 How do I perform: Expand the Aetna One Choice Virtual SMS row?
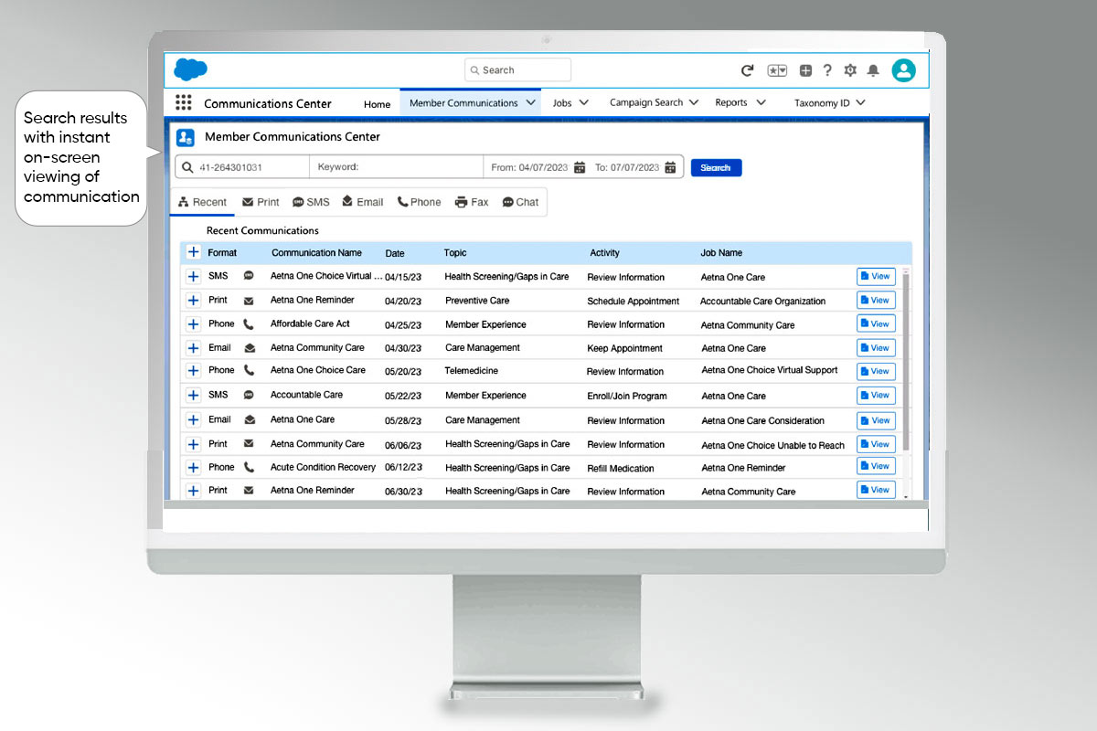[193, 276]
